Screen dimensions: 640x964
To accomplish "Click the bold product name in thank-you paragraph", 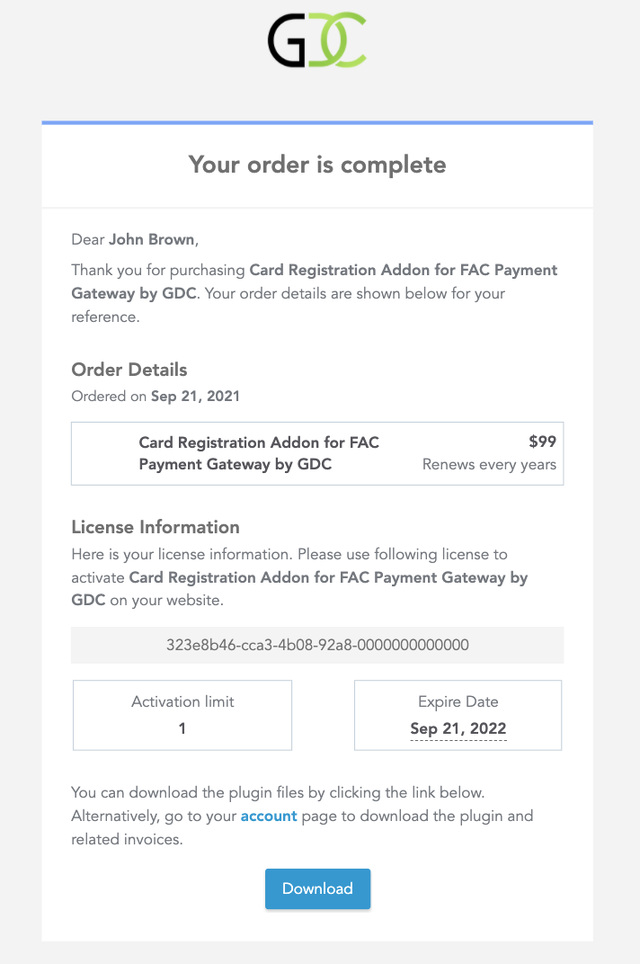I will tap(315, 281).
